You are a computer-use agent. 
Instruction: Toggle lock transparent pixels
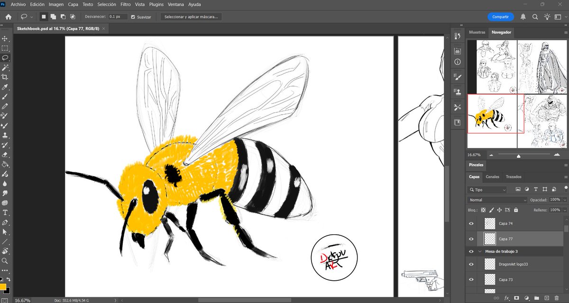483,210
